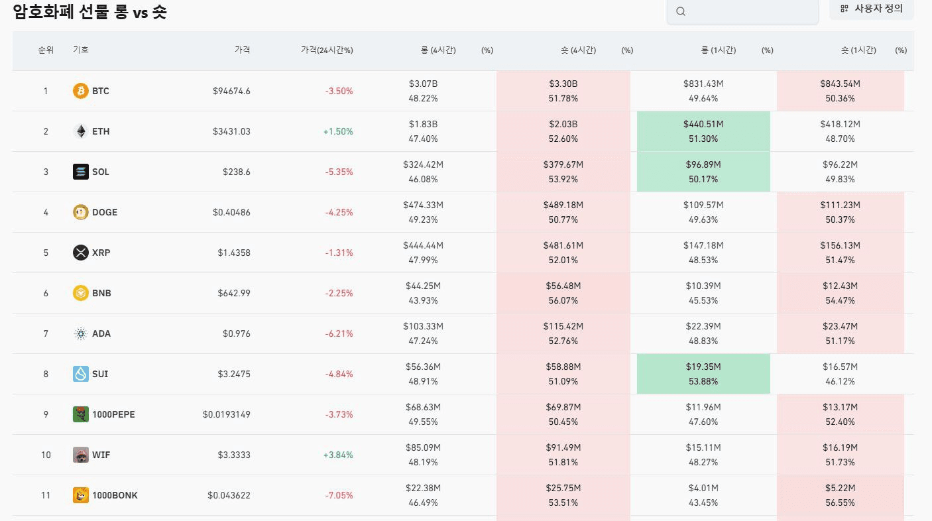Click the XRP coin icon
Screen dimensions: 932x521
tap(80, 253)
